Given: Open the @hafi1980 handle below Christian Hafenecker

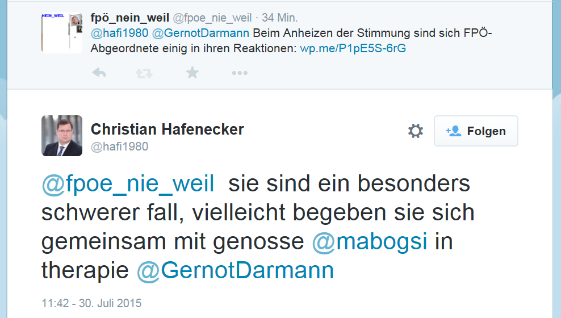Looking at the screenshot, I should [119, 147].
